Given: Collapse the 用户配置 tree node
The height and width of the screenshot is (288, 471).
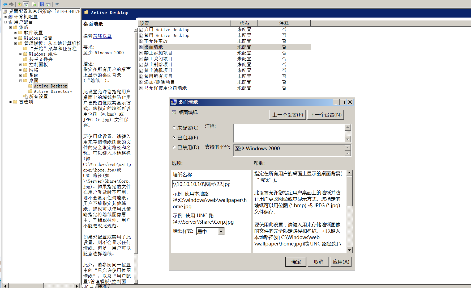Looking at the screenshot, I should 5,22.
